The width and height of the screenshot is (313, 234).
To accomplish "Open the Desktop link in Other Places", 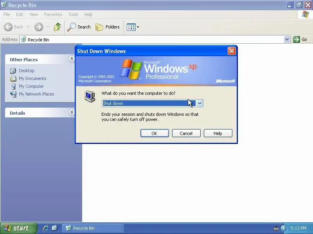I will point(26,71).
